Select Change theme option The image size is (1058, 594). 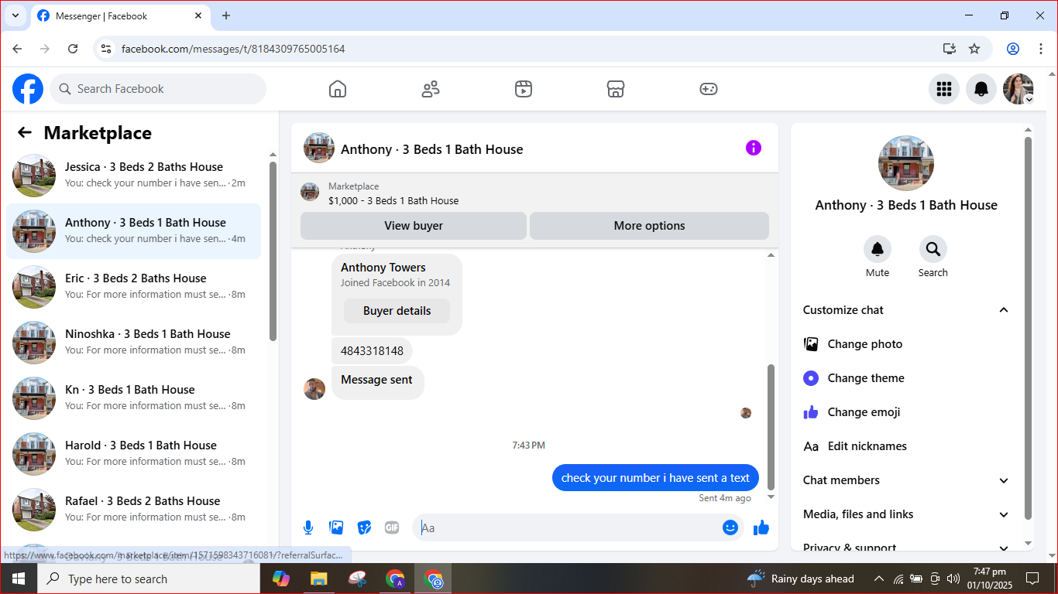(x=906, y=378)
